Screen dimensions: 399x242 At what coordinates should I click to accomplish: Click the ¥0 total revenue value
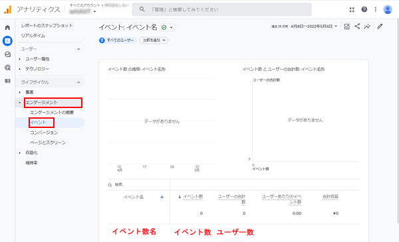click(336, 213)
